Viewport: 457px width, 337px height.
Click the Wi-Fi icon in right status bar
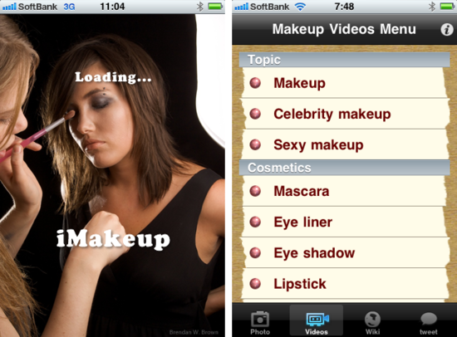pos(300,7)
